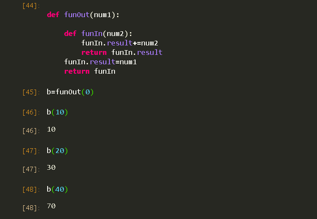Viewport: 317px width, 219px height.
Task: Click the output value 10
Action: click(51, 129)
